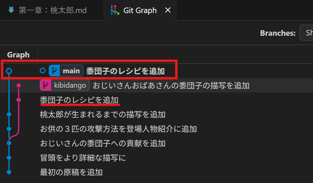Select commit 冒頭をより詳細な描写に
This screenshot has width=313, height=183.
point(83,158)
